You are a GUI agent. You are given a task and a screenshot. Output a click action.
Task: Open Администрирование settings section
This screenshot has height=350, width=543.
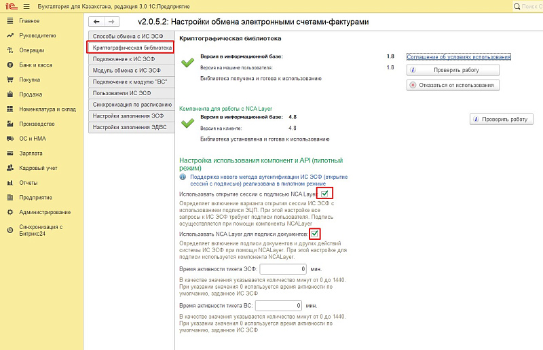(x=45, y=212)
